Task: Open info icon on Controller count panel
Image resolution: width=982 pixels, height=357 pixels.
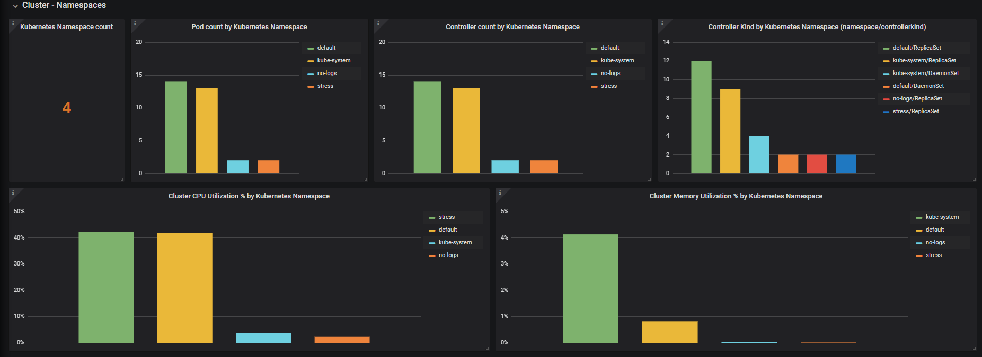Action: tap(378, 23)
